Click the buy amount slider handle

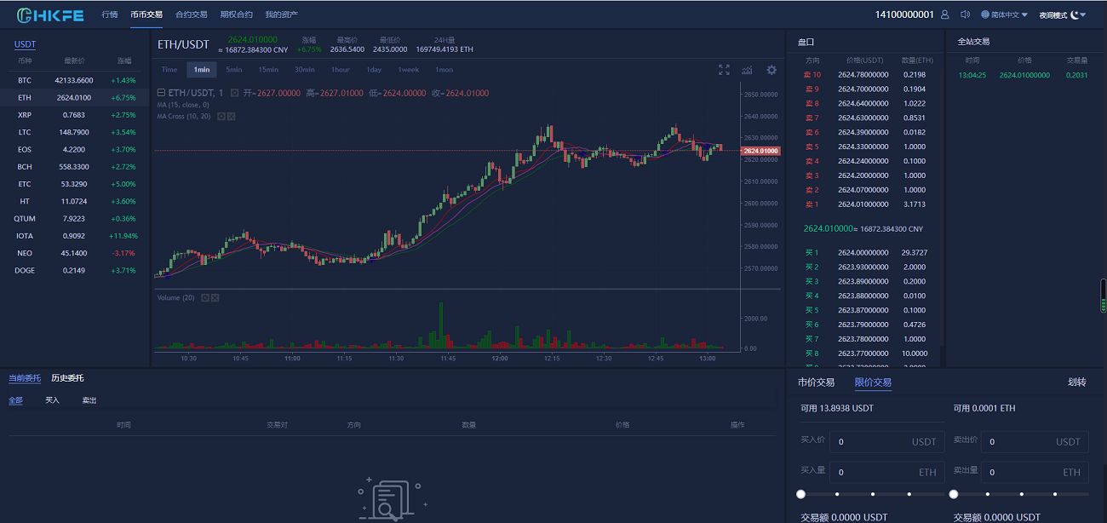[800, 494]
